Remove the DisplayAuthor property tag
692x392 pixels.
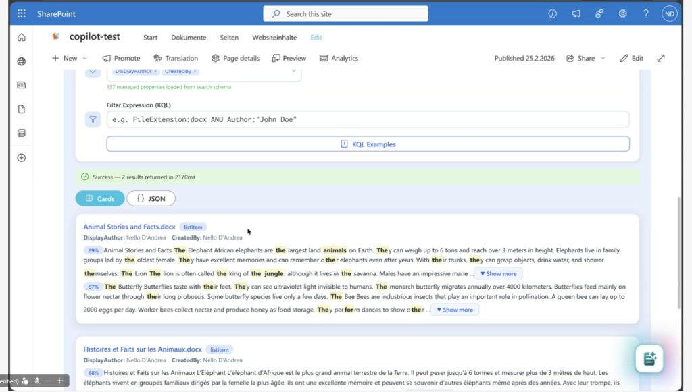pyautogui.click(x=155, y=71)
